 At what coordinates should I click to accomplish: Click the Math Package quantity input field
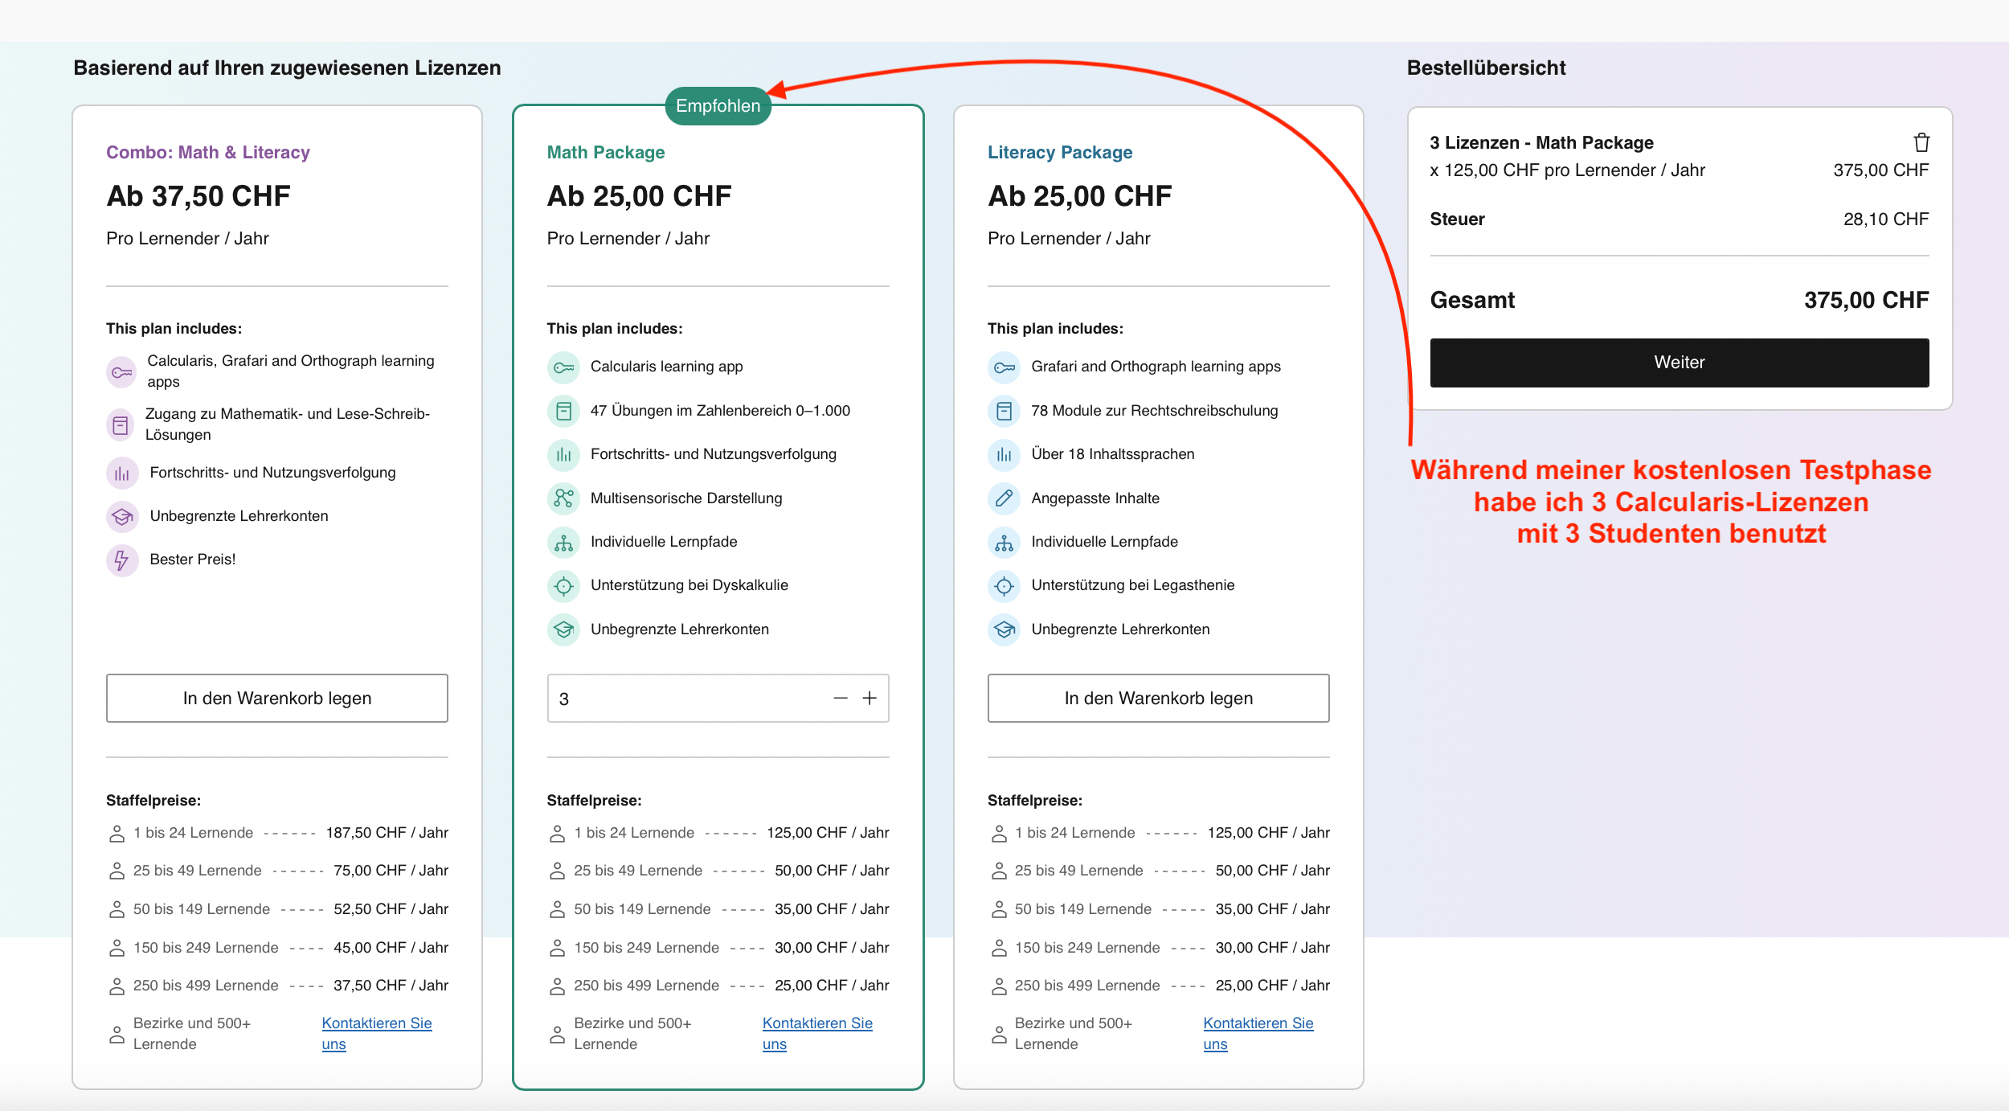(683, 698)
